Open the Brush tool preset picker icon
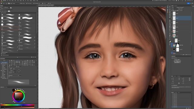The image size is (194, 109). pos(3,3)
